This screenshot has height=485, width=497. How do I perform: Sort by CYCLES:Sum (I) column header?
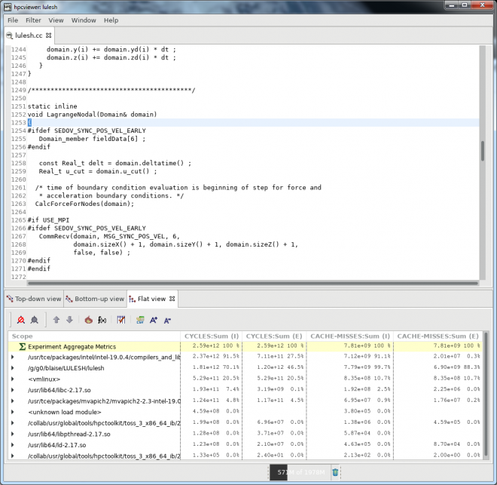(211, 336)
